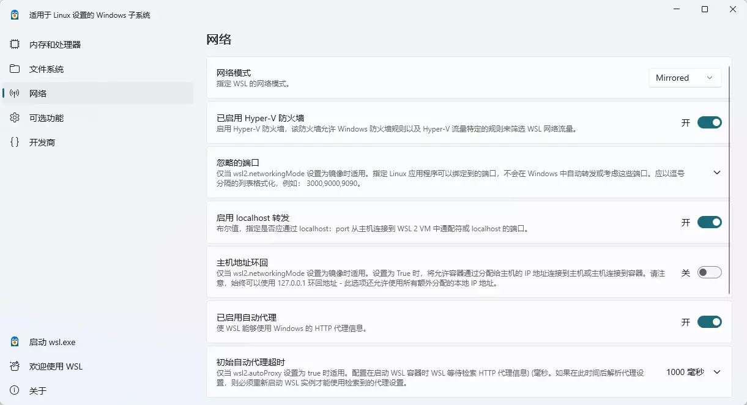
Task: Click the 文件系统 folder icon in the sidebar
Action: point(15,69)
